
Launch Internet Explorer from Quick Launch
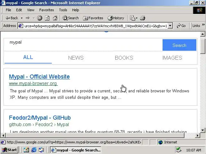[x=34, y=150]
